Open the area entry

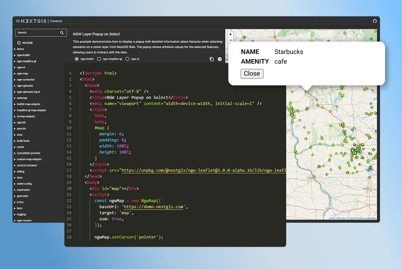pyautogui.click(x=20, y=135)
